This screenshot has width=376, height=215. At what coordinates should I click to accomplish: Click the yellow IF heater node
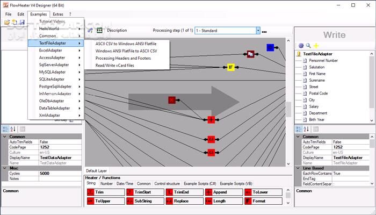coord(230,67)
